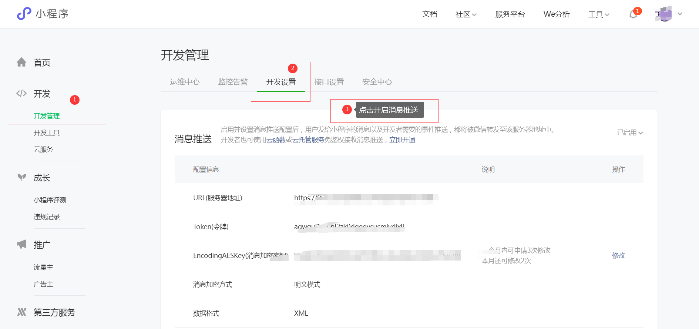
Task: Open 违规记录 in sidebar
Action: tap(47, 217)
